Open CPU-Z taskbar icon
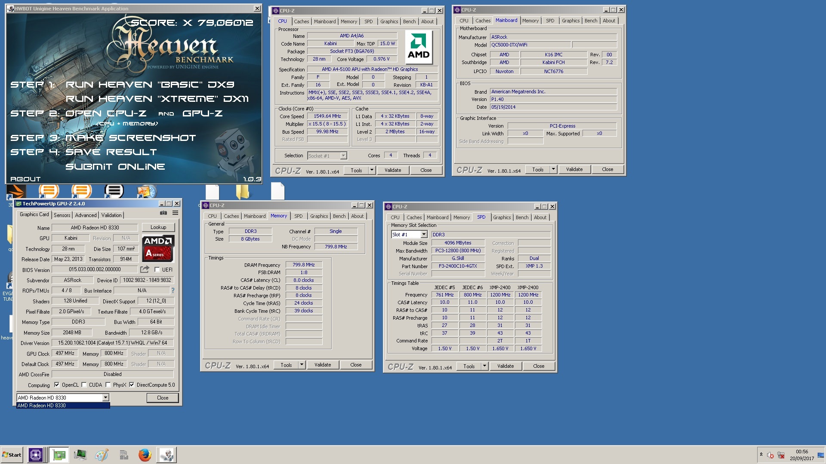This screenshot has height=464, width=826. pyautogui.click(x=36, y=455)
